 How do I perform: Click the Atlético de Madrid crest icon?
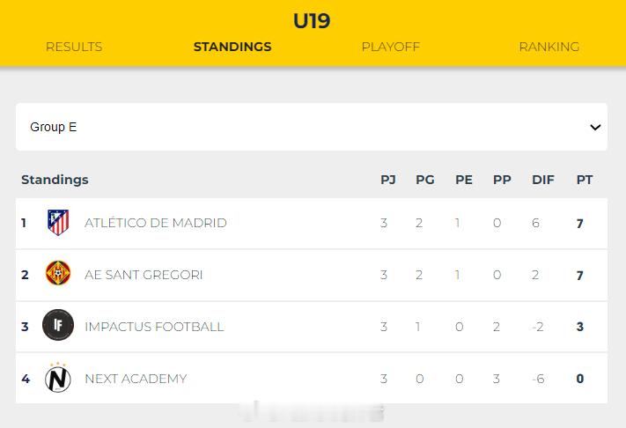58,223
